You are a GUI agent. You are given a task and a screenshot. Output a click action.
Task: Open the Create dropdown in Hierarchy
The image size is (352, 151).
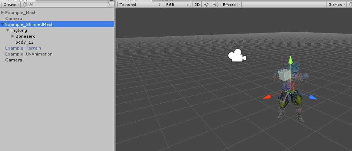pyautogui.click(x=11, y=4)
